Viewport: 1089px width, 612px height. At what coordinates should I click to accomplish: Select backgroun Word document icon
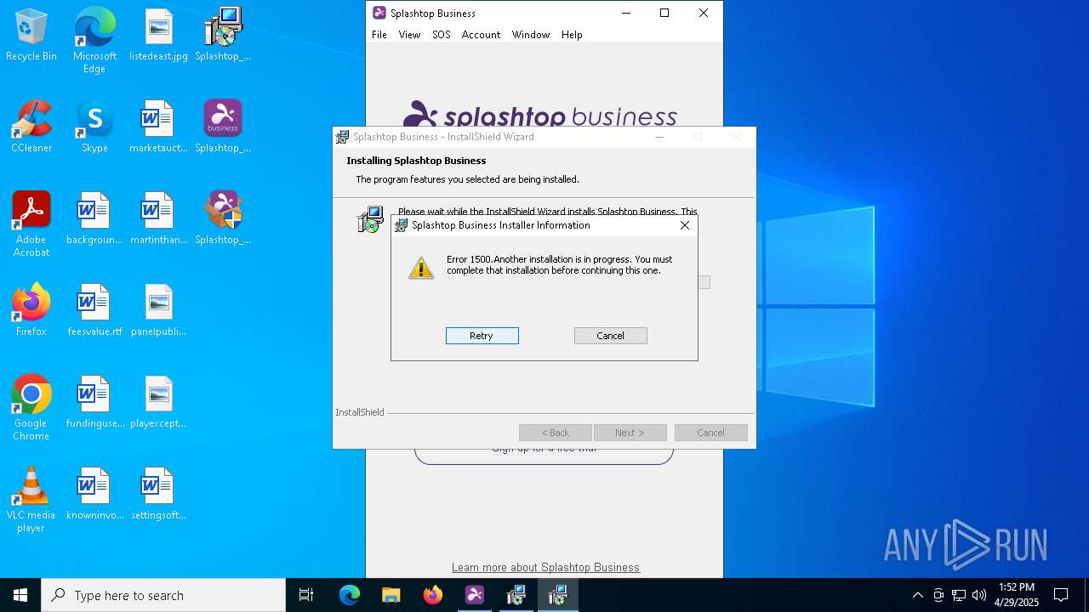pos(94,218)
